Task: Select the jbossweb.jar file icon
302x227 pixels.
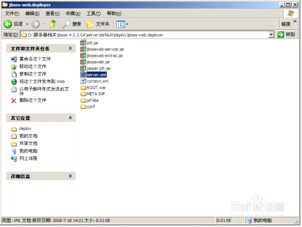Action: pos(83,62)
